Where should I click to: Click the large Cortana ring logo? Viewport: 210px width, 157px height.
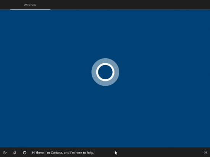point(105,72)
